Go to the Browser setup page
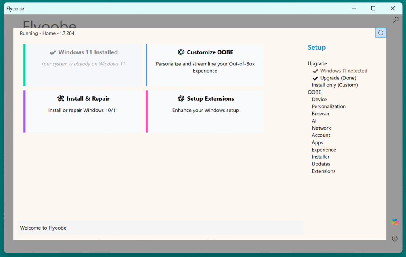The image size is (406, 257). [x=321, y=113]
